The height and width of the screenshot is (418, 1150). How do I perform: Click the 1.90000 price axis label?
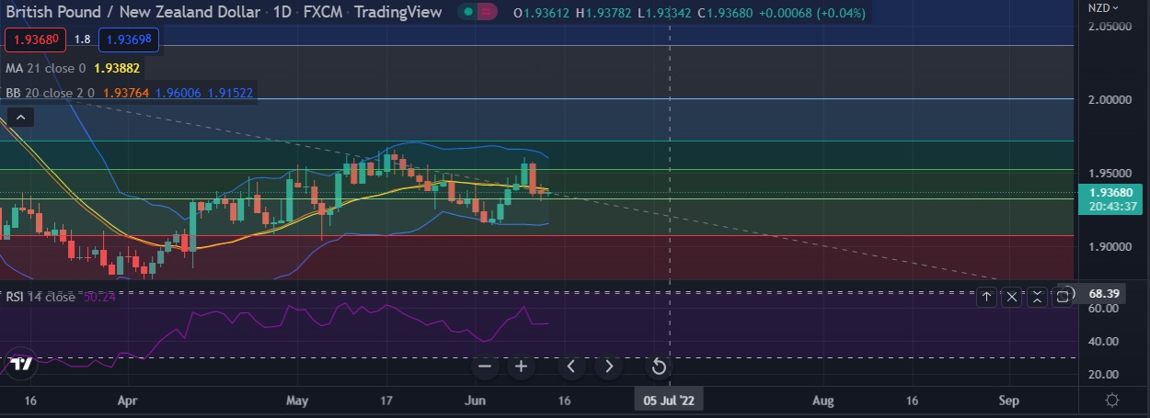[1112, 247]
